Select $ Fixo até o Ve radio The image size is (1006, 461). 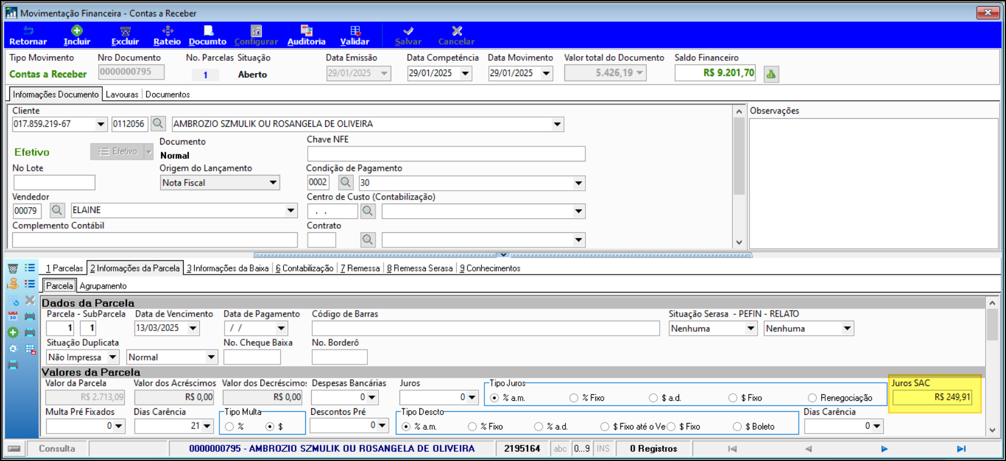coord(605,426)
